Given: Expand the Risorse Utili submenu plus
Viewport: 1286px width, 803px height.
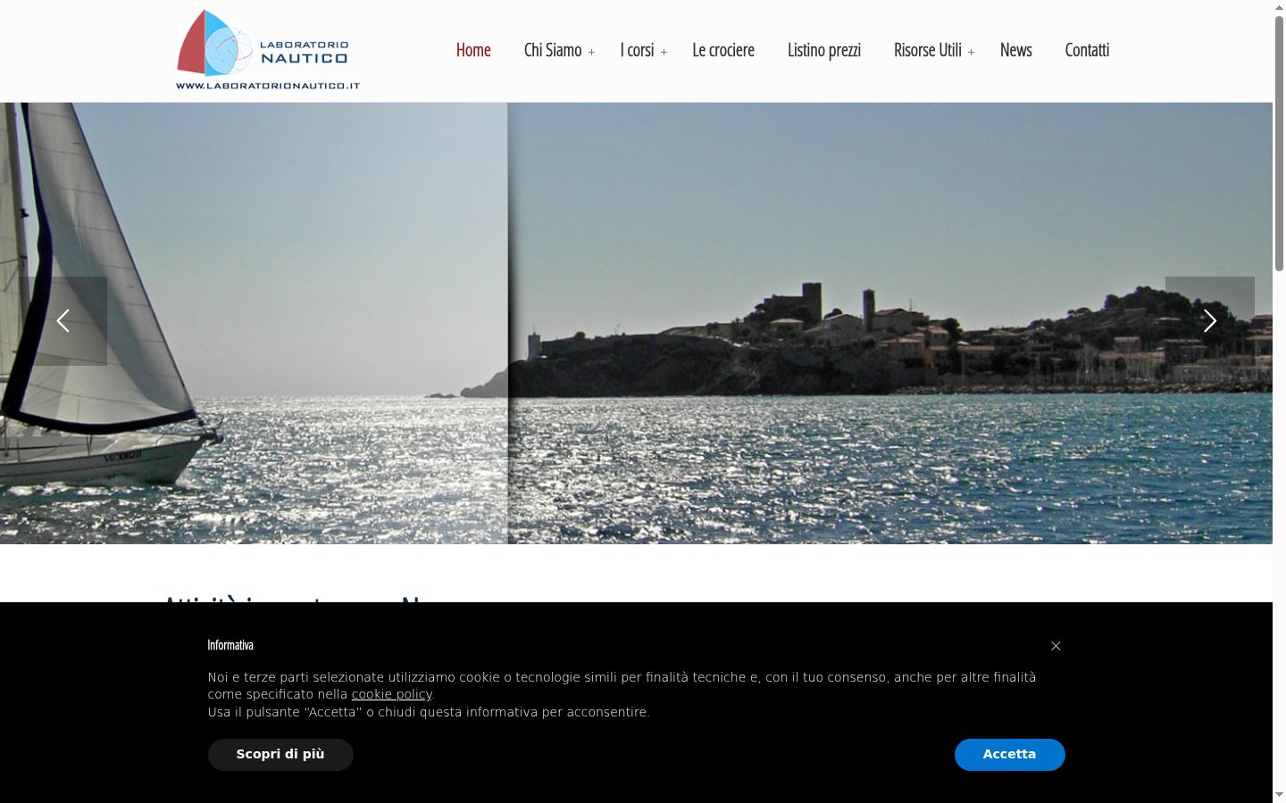Looking at the screenshot, I should [971, 53].
